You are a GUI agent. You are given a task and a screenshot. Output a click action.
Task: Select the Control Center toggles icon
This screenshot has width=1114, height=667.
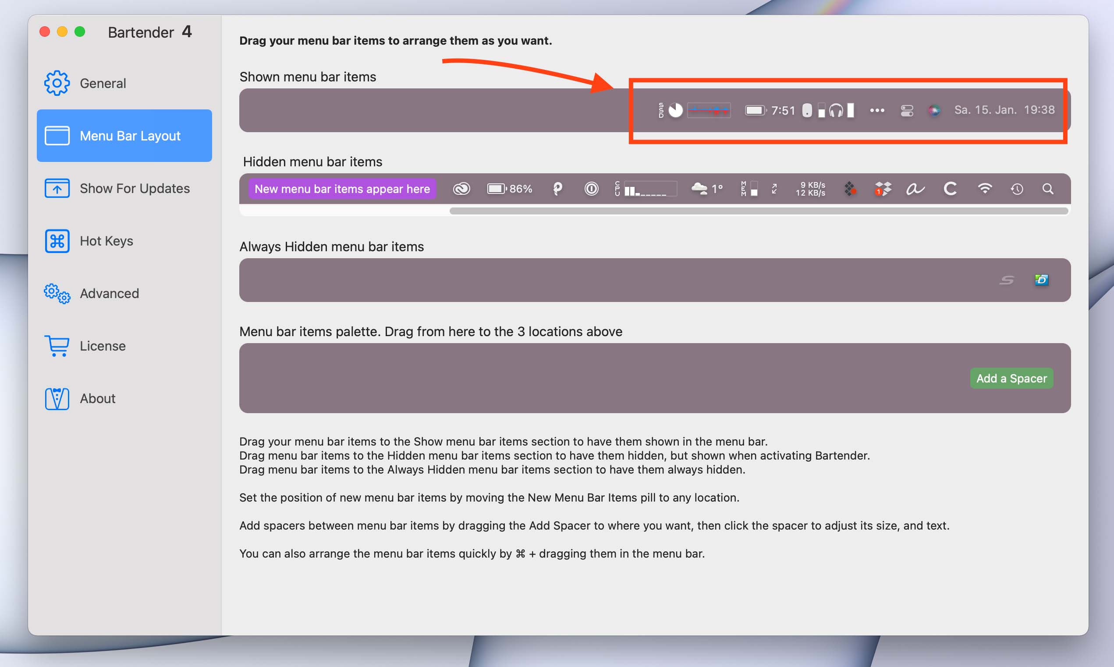[907, 110]
